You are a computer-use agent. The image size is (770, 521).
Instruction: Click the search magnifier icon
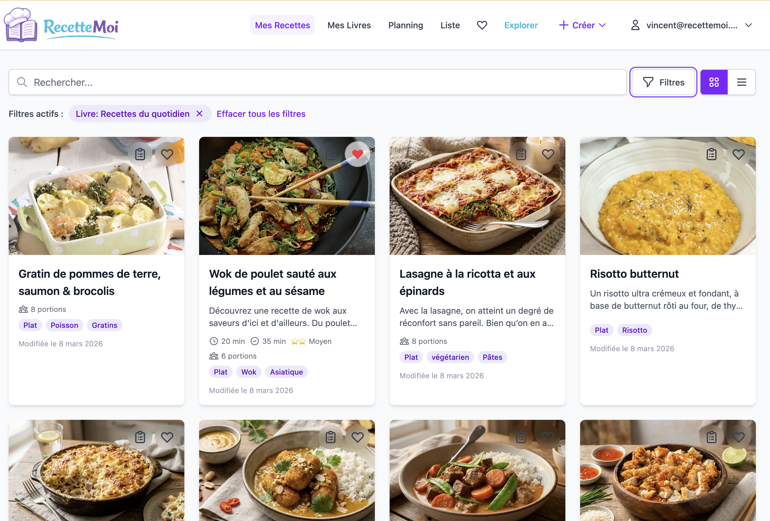tap(22, 82)
